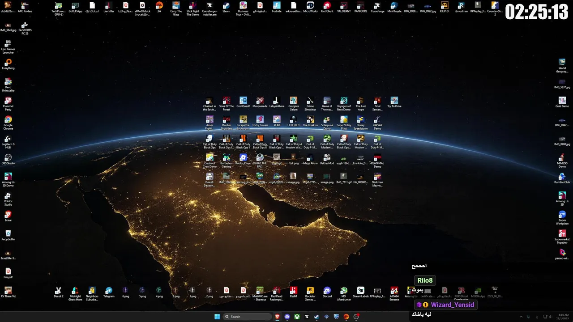Open the Crab Game shortcut
This screenshot has height=322, width=573.
coord(562,102)
